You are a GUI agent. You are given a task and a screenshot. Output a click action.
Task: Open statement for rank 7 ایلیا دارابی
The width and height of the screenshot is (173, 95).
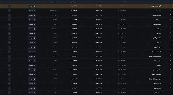pyautogui.click(x=32, y=33)
